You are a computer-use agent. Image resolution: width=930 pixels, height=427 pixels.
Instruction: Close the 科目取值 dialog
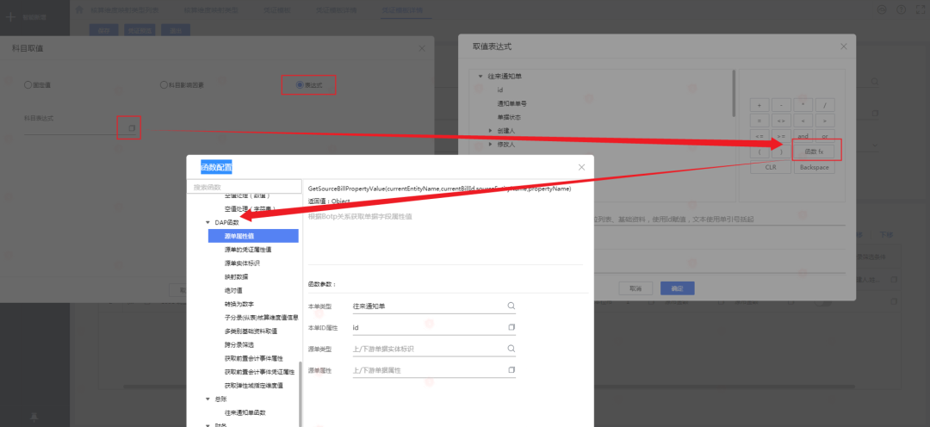pyautogui.click(x=422, y=48)
